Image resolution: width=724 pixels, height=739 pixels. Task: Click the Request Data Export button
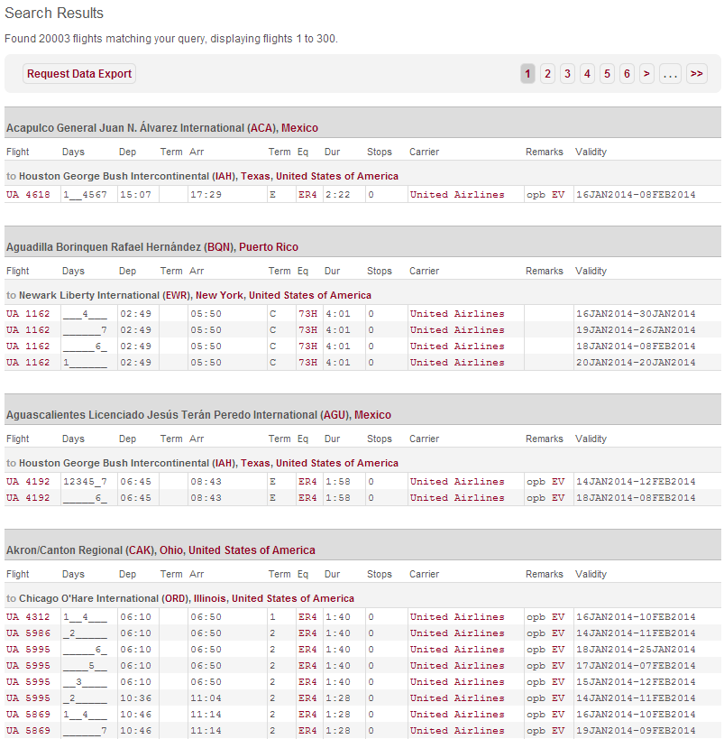click(79, 74)
